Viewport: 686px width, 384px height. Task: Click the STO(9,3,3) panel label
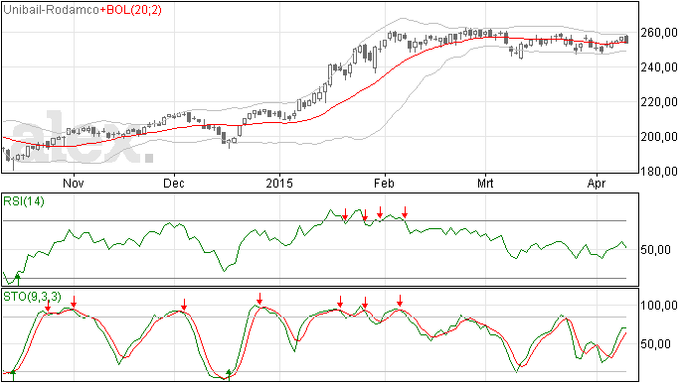tap(32, 297)
